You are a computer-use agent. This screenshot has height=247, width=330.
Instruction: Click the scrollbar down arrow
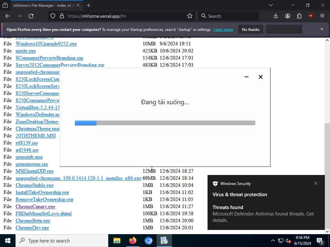pyautogui.click(x=327, y=231)
